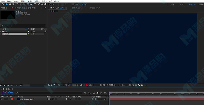Select the Brush tool
The width and height of the screenshot is (204, 105).
39,4
